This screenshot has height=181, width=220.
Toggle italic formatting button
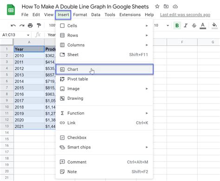tap(186, 26)
